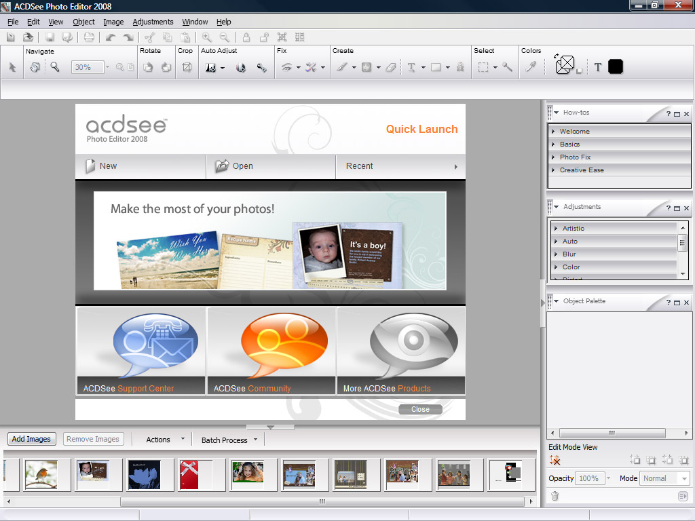Click the save toolbar icon
The image size is (695, 521).
(49, 37)
